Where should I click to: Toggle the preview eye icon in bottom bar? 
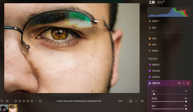click(x=142, y=101)
